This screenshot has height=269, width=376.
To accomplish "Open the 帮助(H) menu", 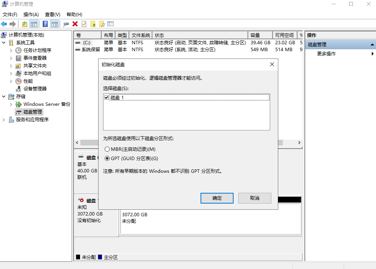I will (x=74, y=15).
